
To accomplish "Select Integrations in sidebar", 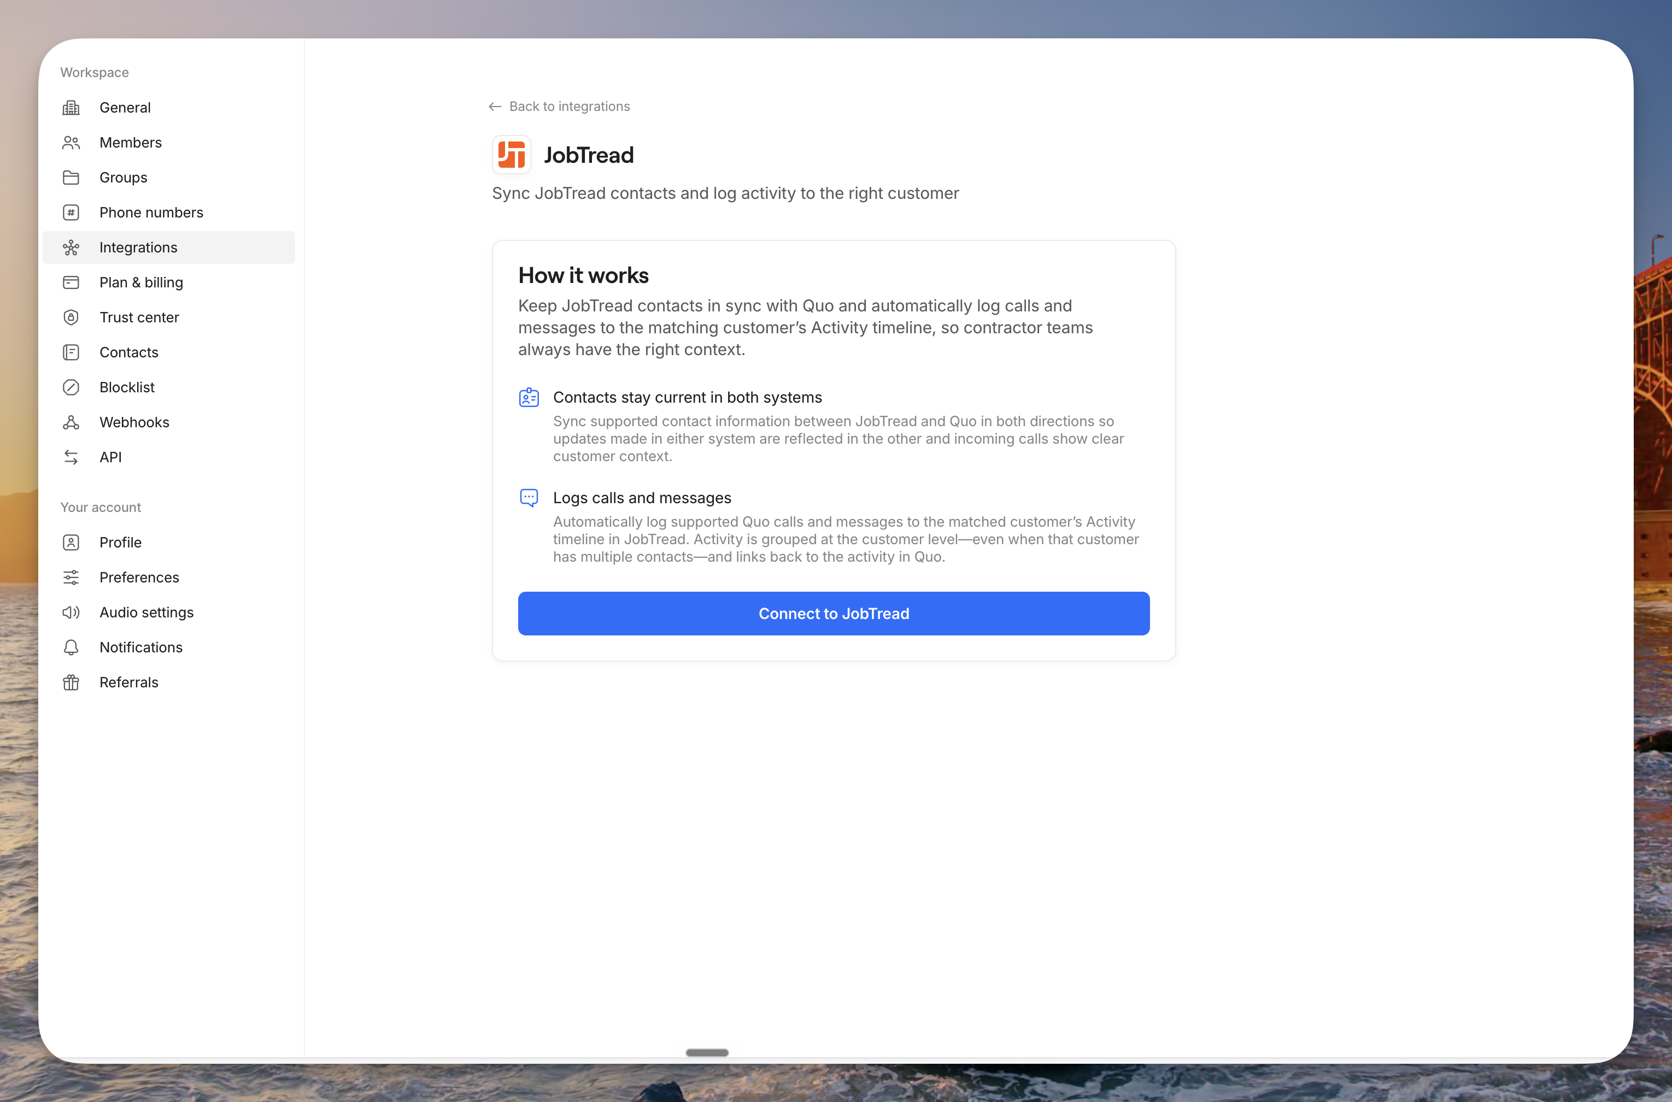I will [x=169, y=247].
